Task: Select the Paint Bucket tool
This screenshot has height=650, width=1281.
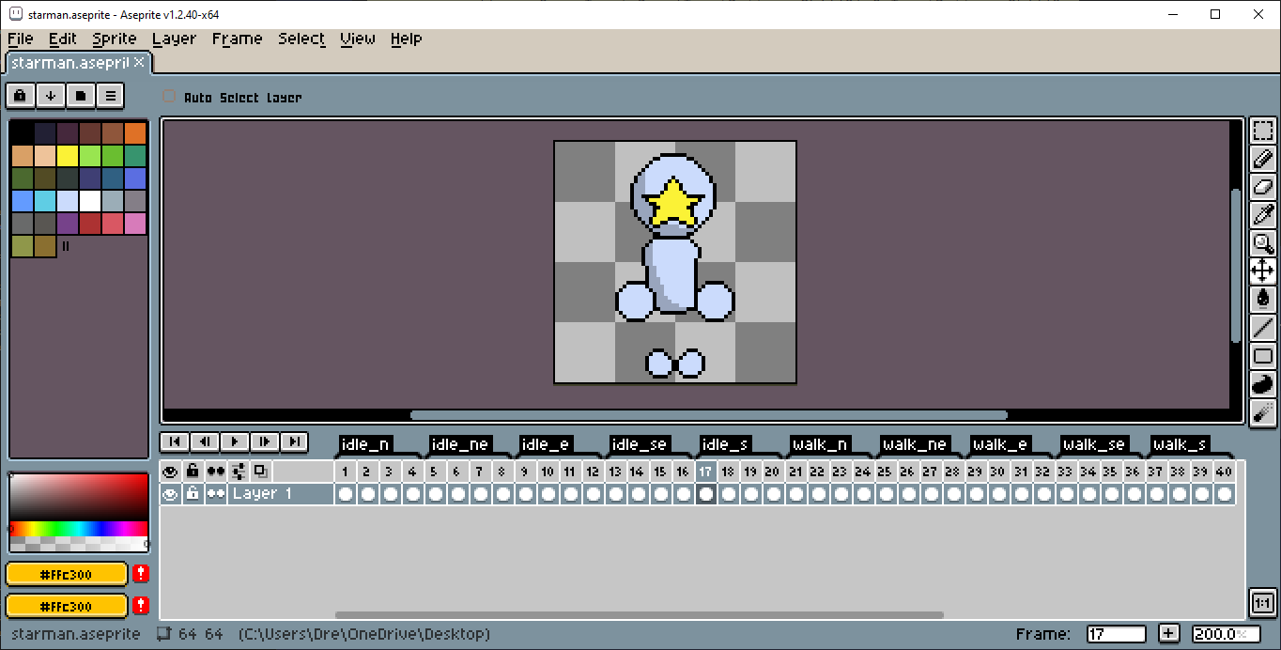Action: [x=1263, y=299]
